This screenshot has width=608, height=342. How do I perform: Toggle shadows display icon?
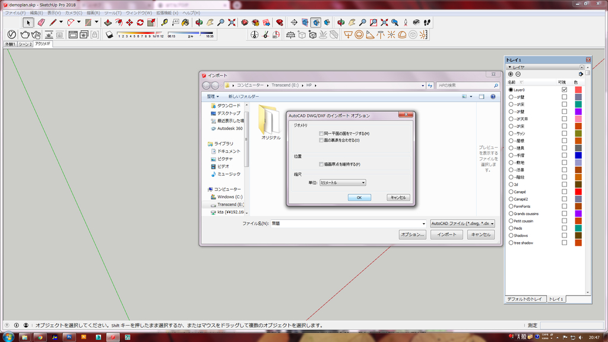click(x=109, y=35)
